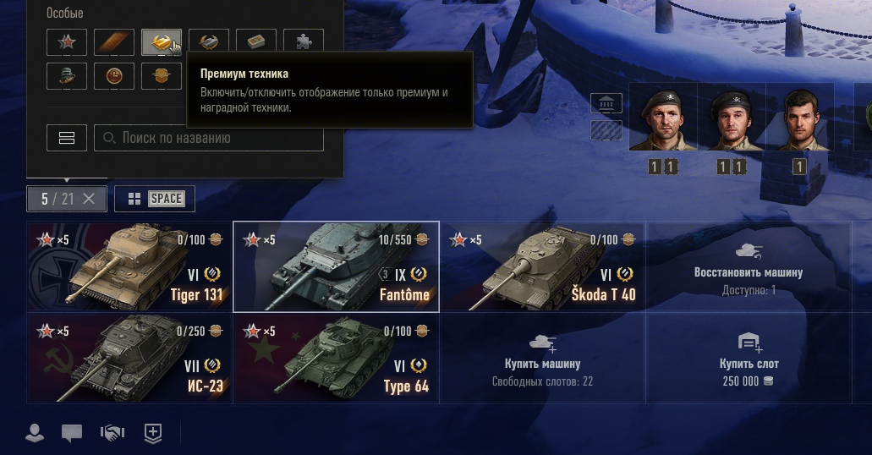This screenshot has width=872, height=455.
Task: Click the crew member gas mask filter
Action: point(67,75)
